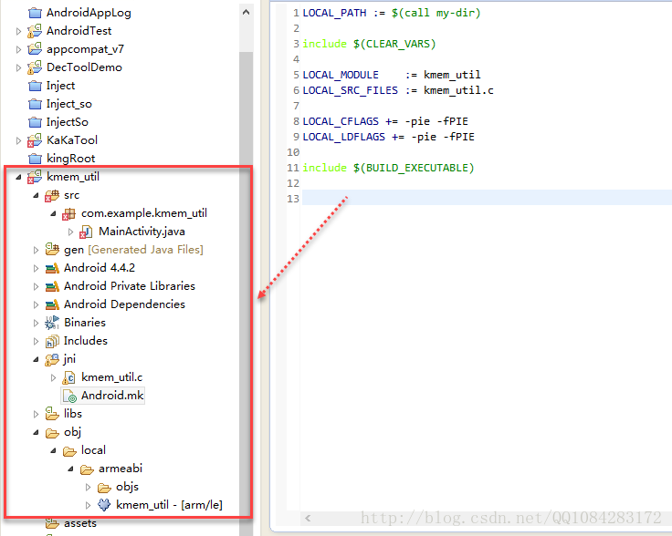Viewport: 672px width, 536px height.
Task: Select the 'kmem_util.c' tree label
Action: (112, 377)
